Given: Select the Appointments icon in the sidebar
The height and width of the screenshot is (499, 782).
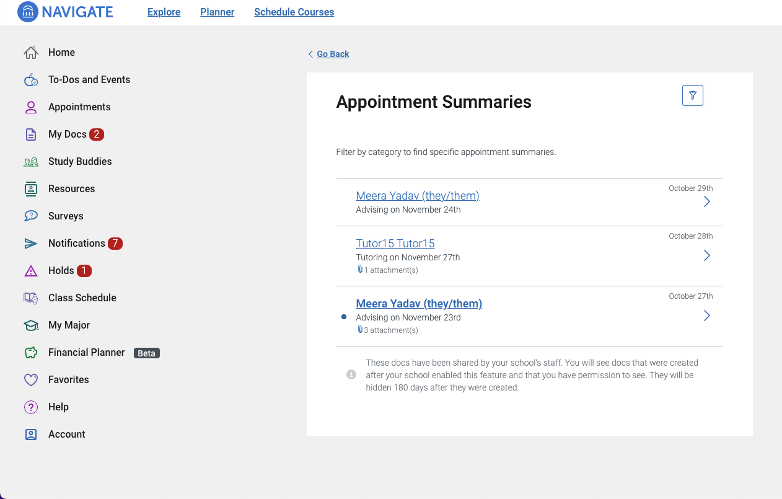Looking at the screenshot, I should (x=31, y=107).
